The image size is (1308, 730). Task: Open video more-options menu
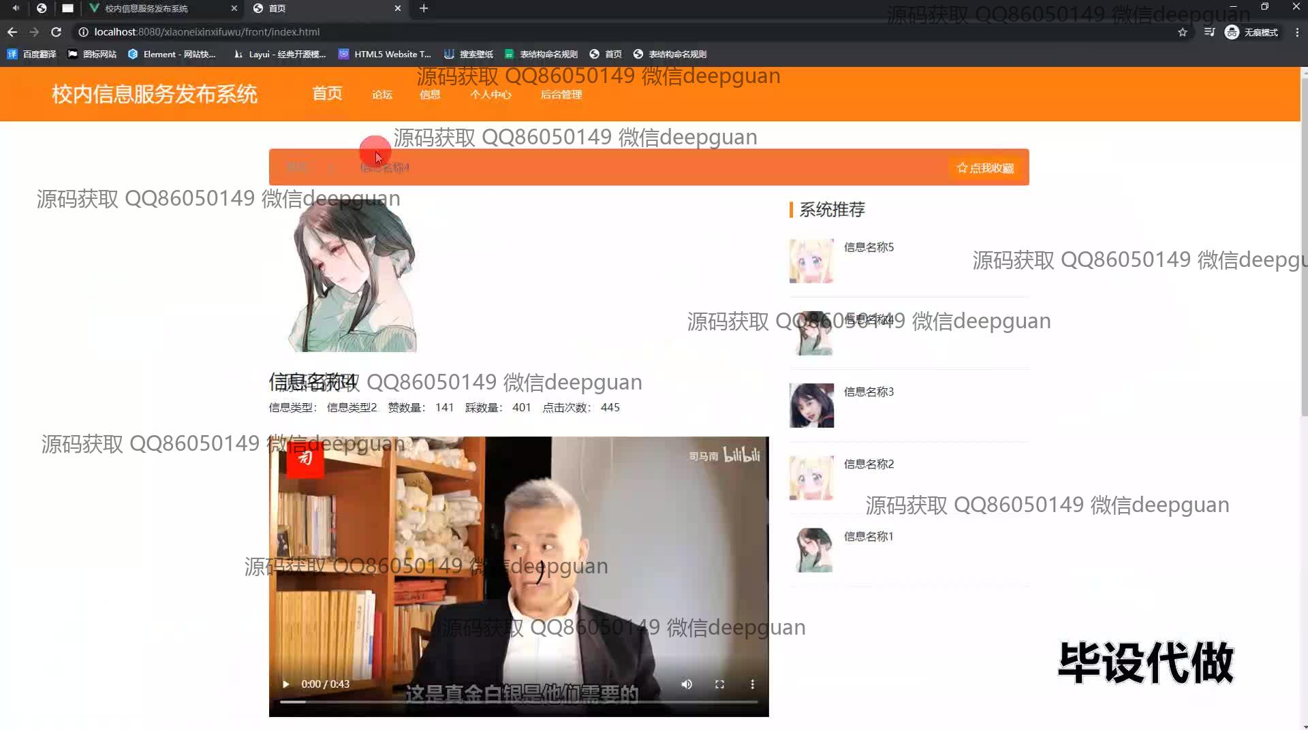click(752, 684)
